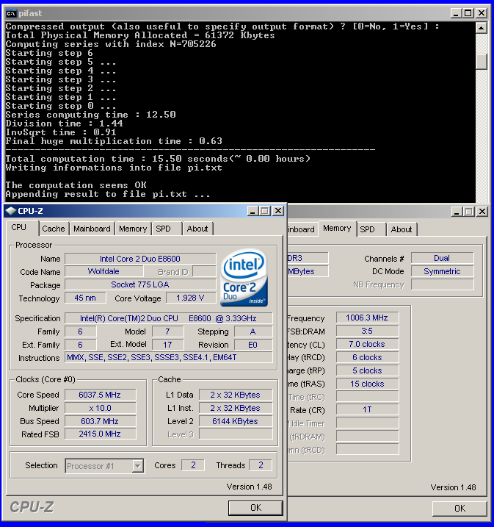The width and height of the screenshot is (494, 527).
Task: Click the Code Name value 'Wolfdale'
Action: click(103, 271)
